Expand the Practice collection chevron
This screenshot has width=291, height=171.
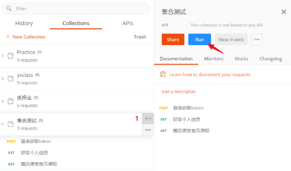click(x=3, y=56)
